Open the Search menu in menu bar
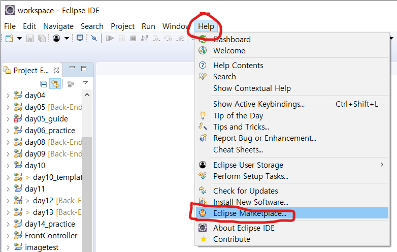Screen dimensions: 397x252 pos(92,26)
